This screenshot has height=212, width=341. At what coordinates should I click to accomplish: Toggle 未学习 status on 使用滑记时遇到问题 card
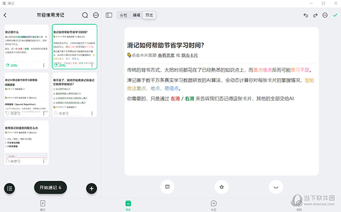click(x=13, y=161)
